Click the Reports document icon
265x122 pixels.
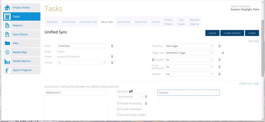click(8, 26)
